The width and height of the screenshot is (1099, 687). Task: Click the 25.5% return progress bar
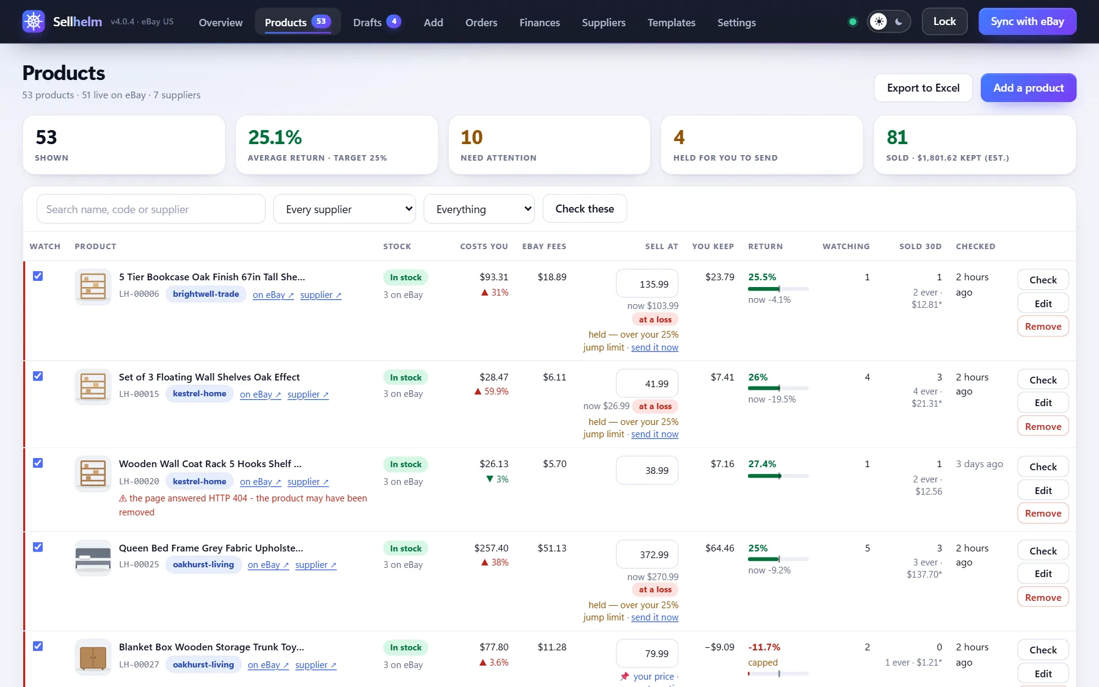pos(778,289)
